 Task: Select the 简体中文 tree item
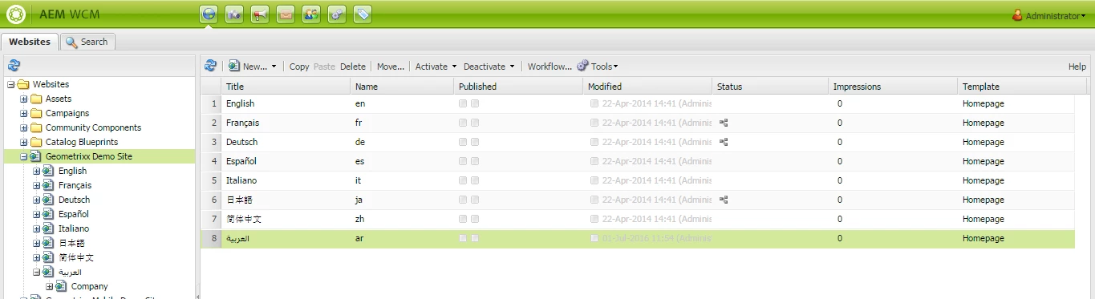(76, 257)
